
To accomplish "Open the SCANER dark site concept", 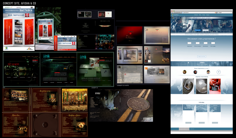I will click(x=21, y=69).
